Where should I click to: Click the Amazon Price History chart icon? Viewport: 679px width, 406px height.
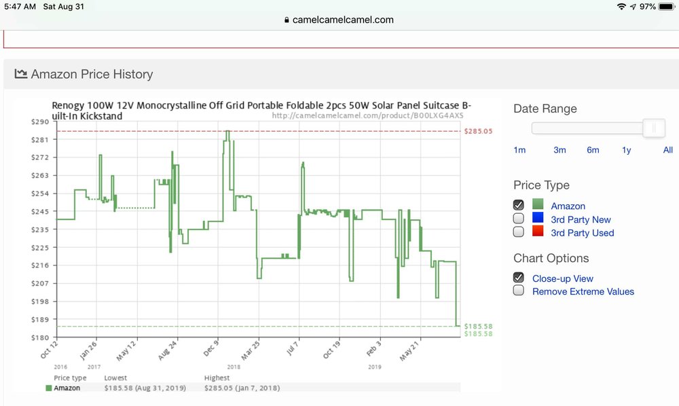[x=21, y=74]
